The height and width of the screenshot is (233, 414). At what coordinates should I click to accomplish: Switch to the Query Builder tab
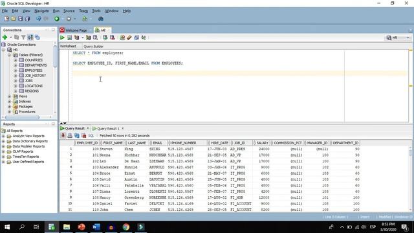(93, 46)
